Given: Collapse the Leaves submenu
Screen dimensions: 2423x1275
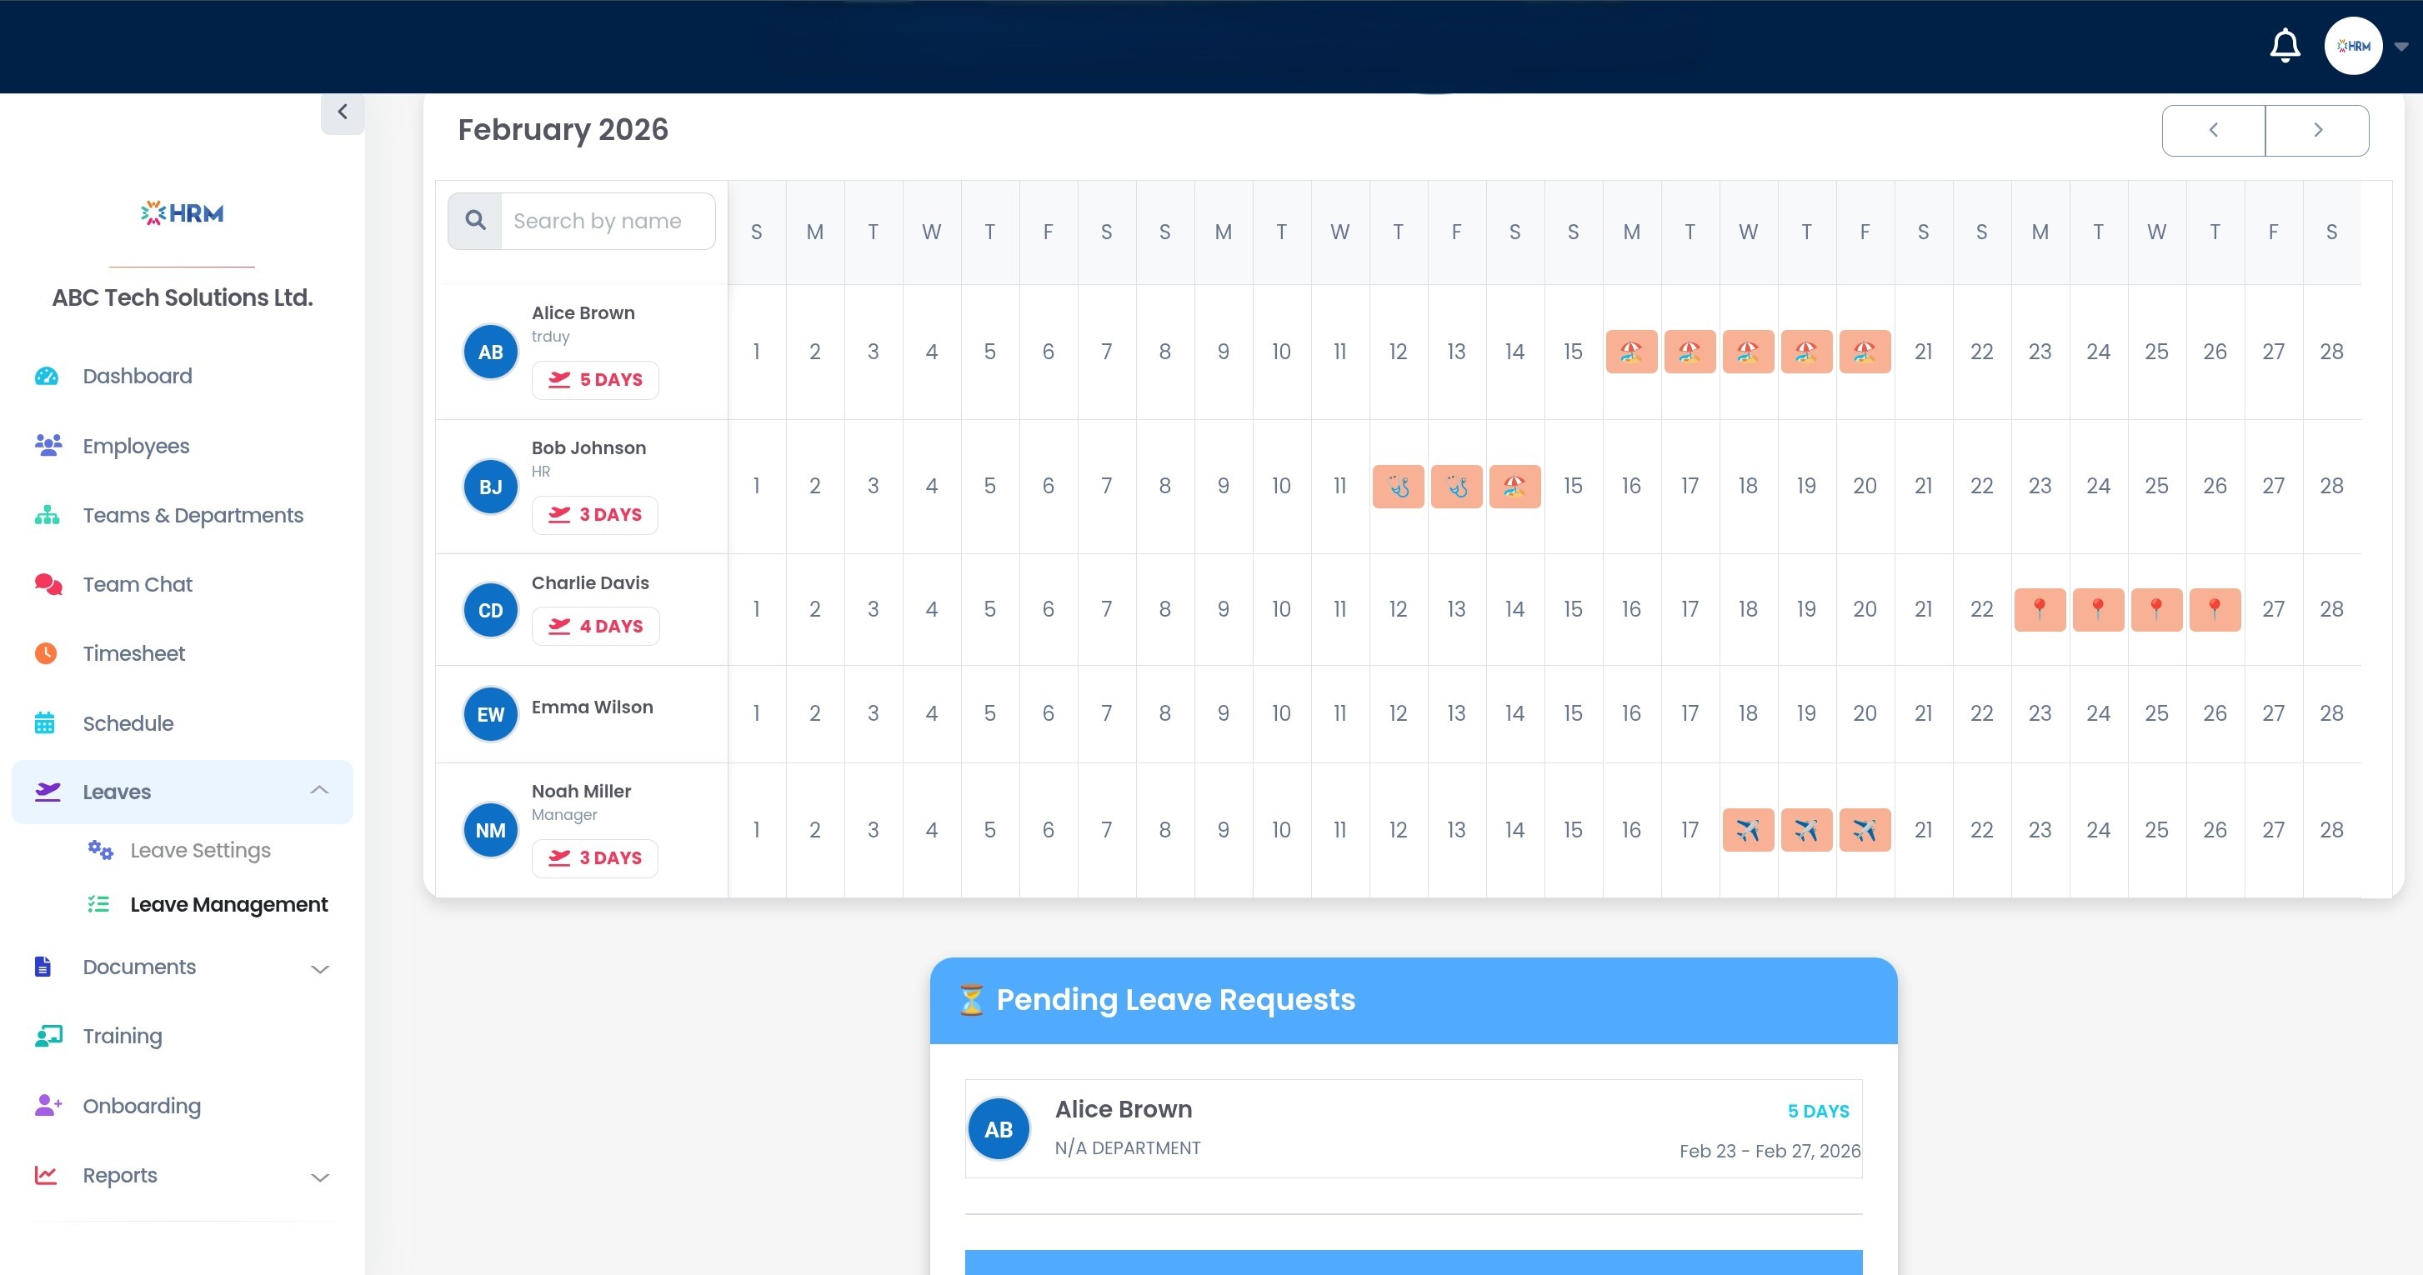Looking at the screenshot, I should pyautogui.click(x=319, y=791).
